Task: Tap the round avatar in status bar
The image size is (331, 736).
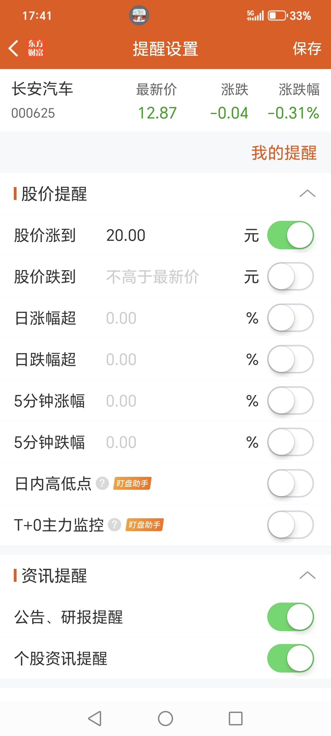Action: 139,15
